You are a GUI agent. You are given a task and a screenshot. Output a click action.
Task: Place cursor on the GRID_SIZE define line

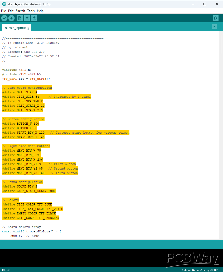pyautogui.click(x=20, y=92)
